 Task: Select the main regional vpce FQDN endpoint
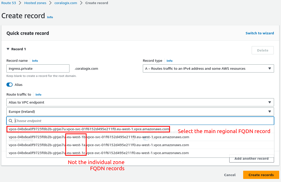pyautogui.click(x=89, y=129)
